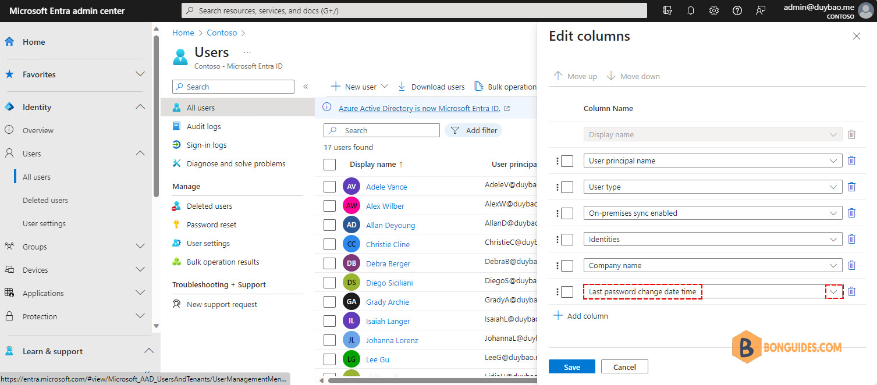Save the column changes
This screenshot has height=385, width=877.
572,366
